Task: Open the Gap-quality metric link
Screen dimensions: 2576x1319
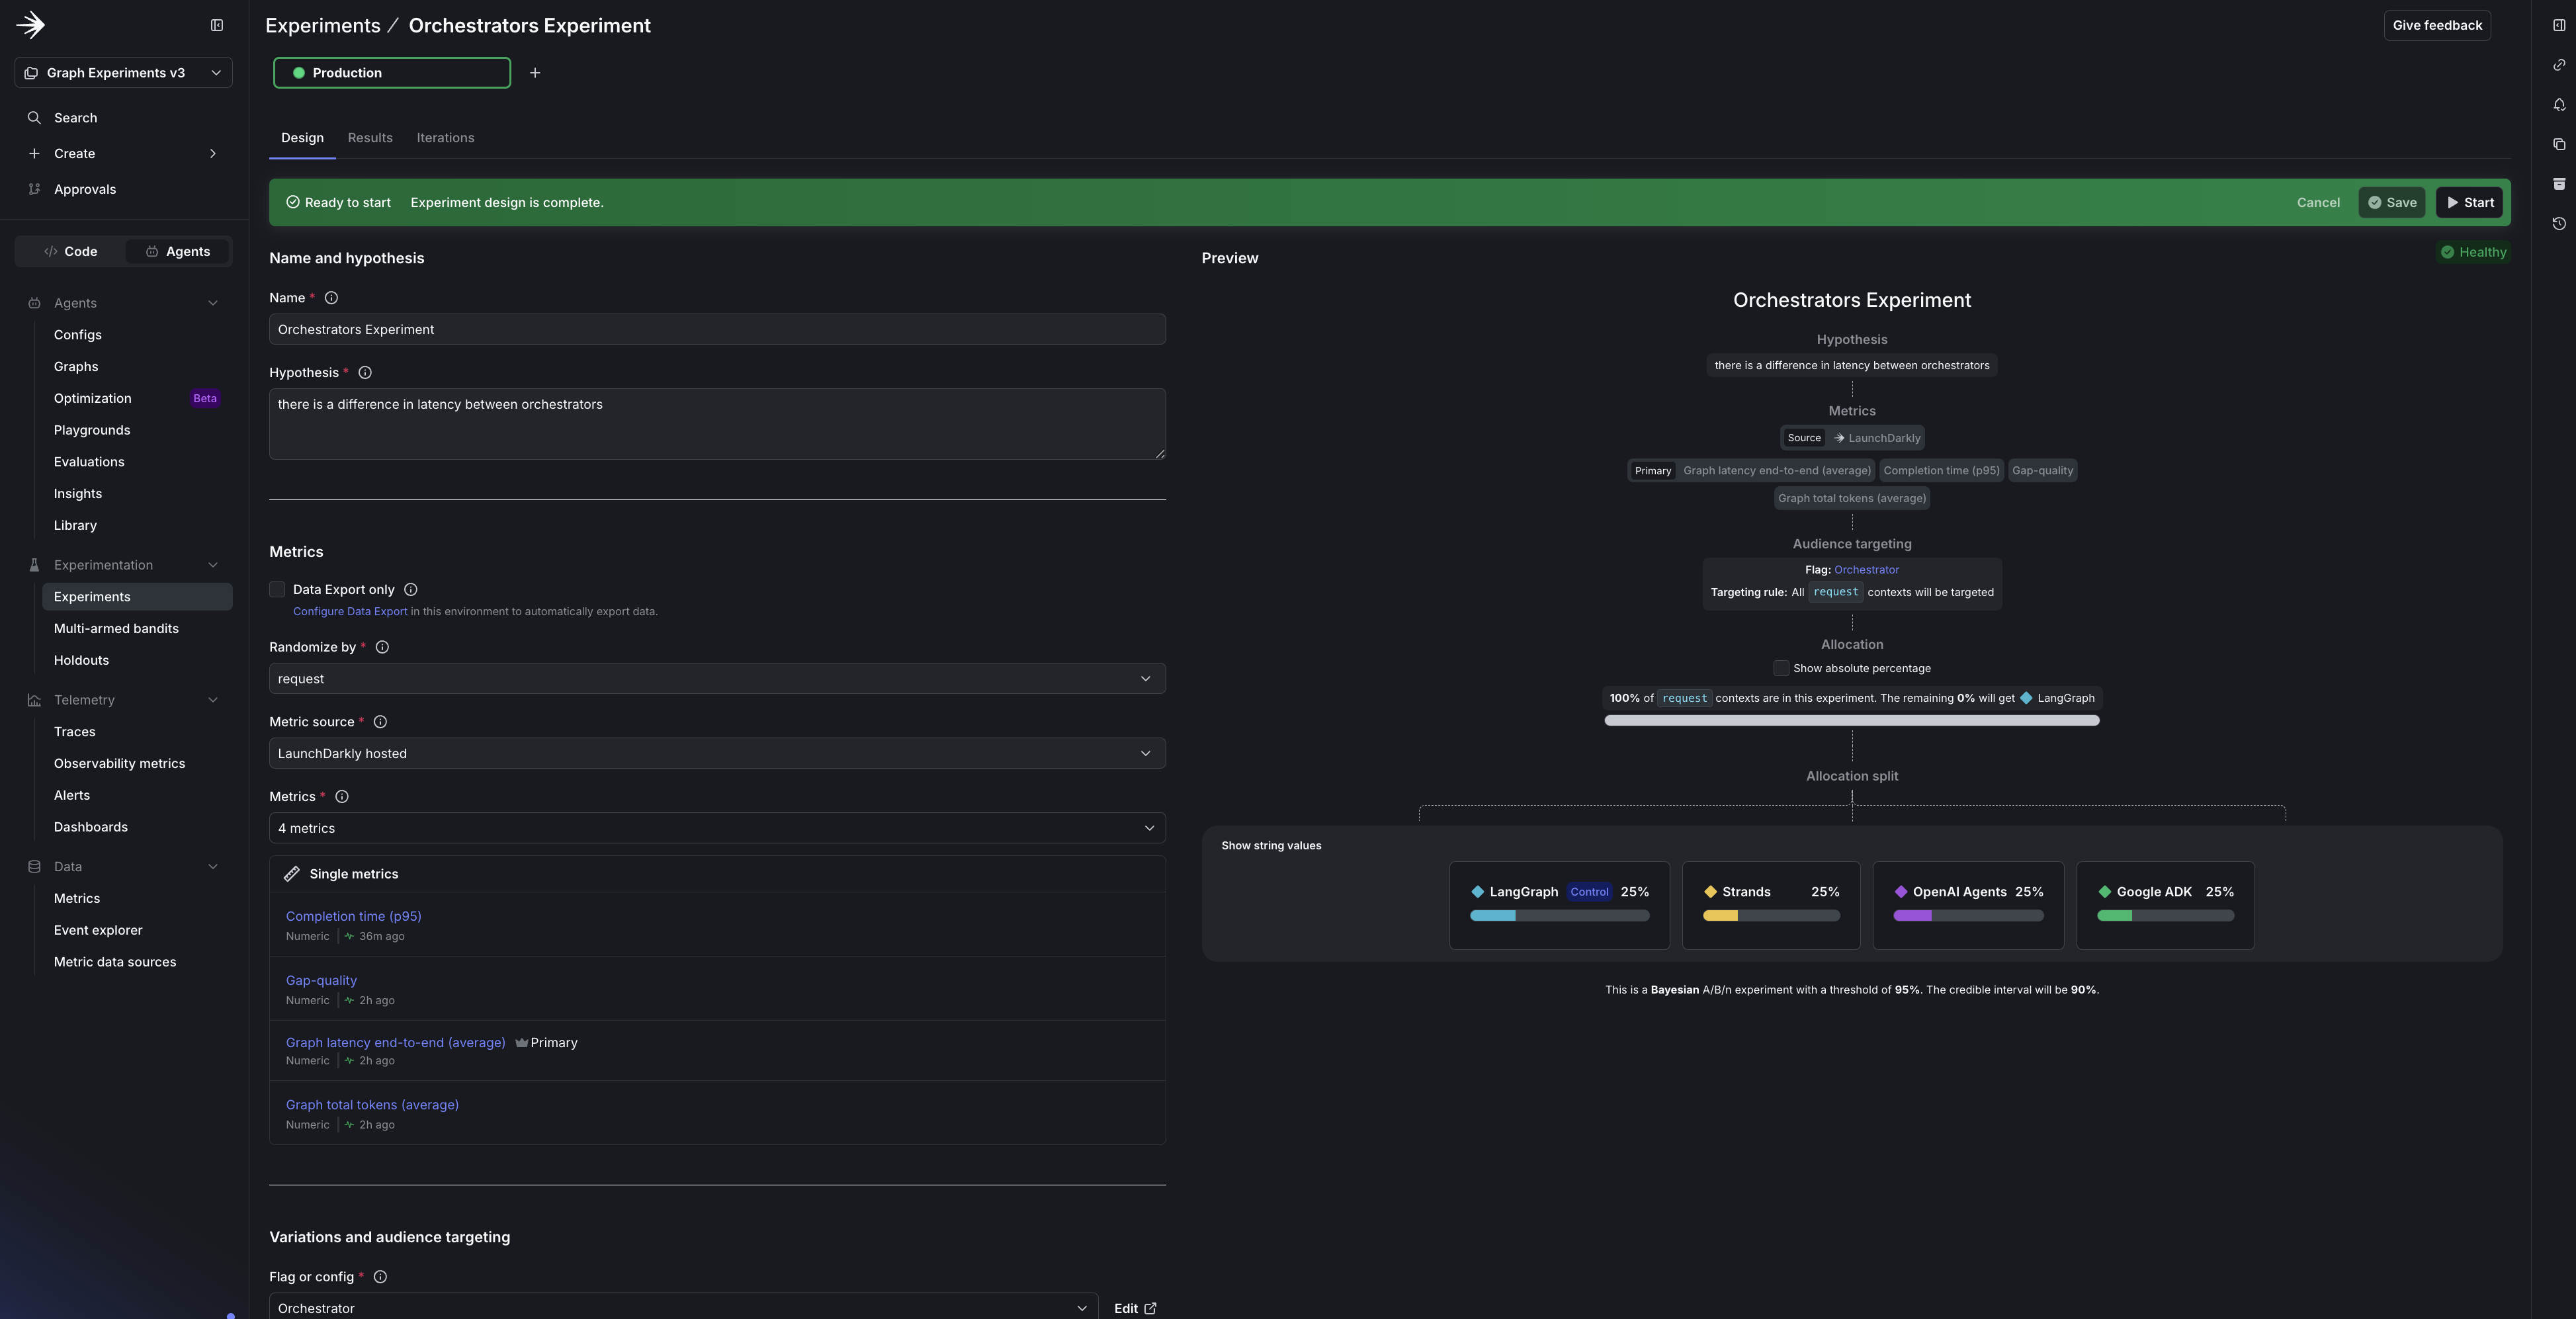Action: click(321, 981)
